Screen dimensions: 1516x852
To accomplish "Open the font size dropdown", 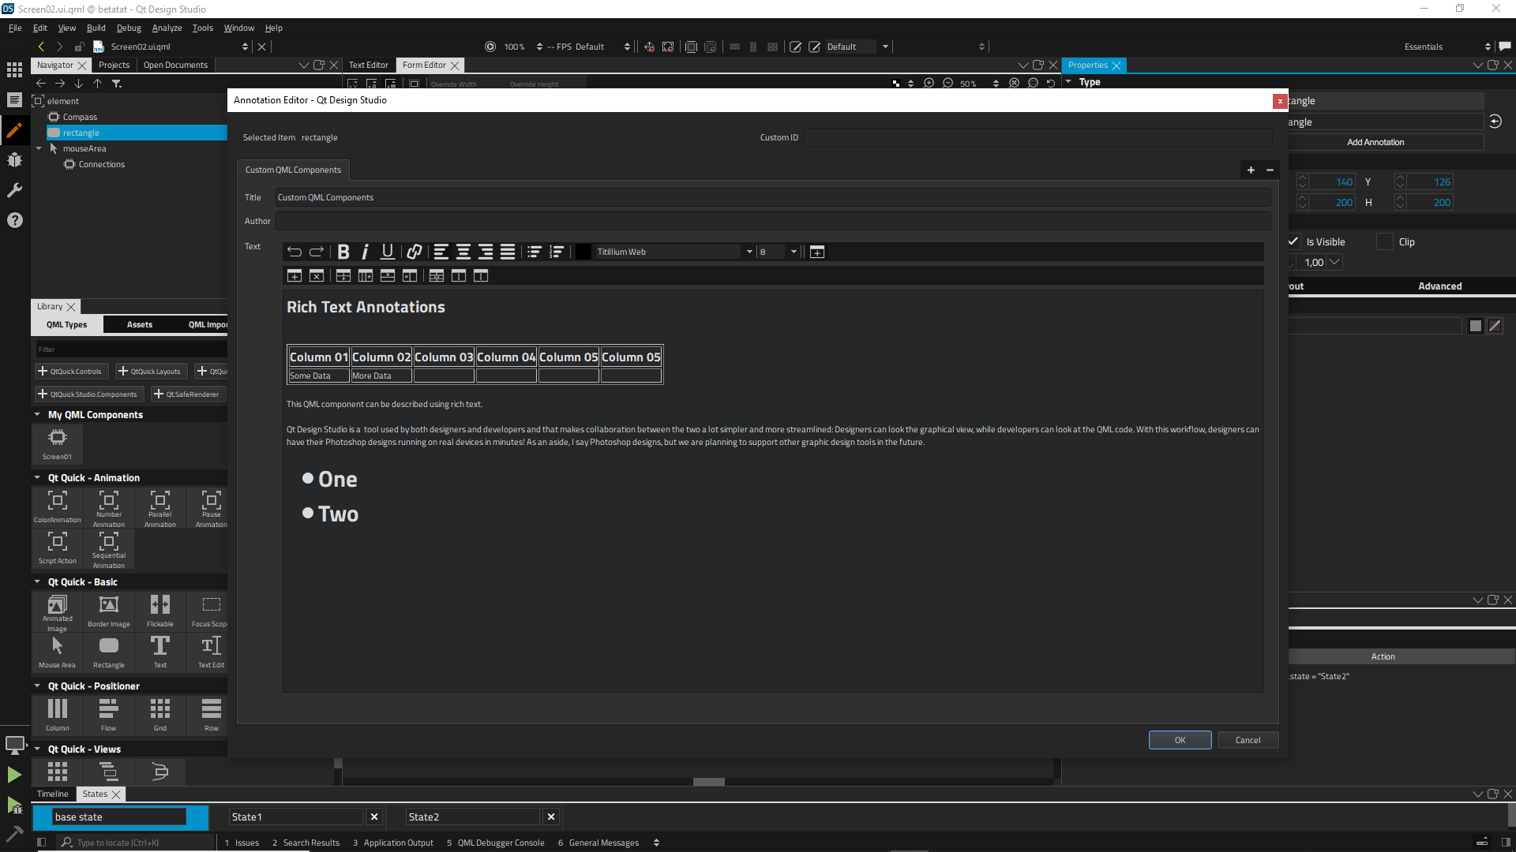I will coord(794,252).
